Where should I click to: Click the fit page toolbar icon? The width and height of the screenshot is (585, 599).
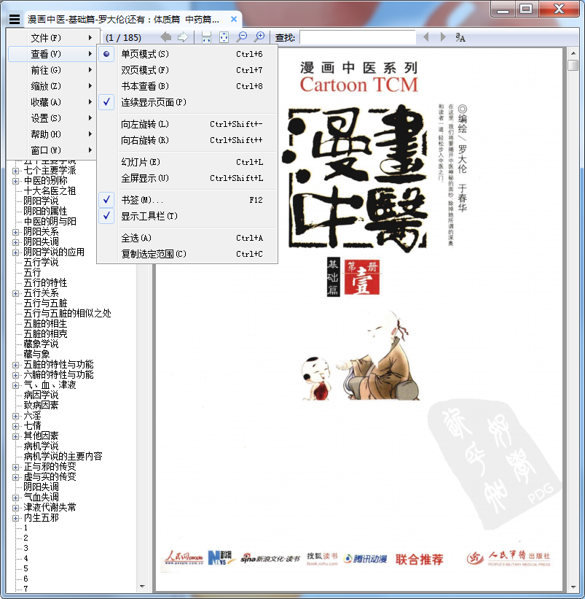click(x=224, y=37)
